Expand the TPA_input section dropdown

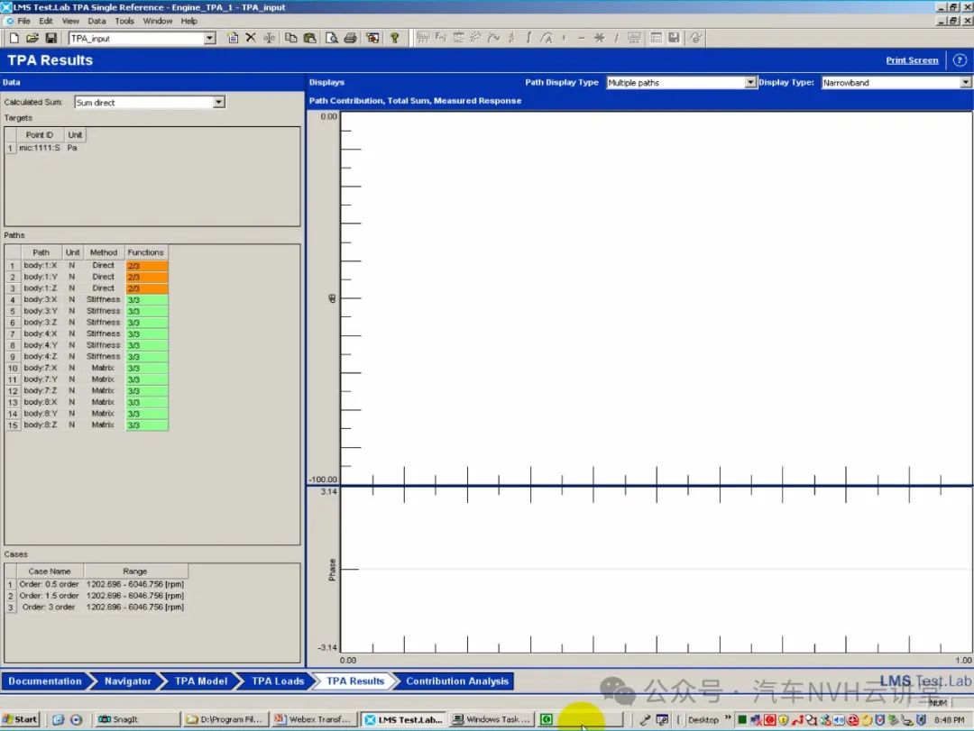[x=210, y=39]
